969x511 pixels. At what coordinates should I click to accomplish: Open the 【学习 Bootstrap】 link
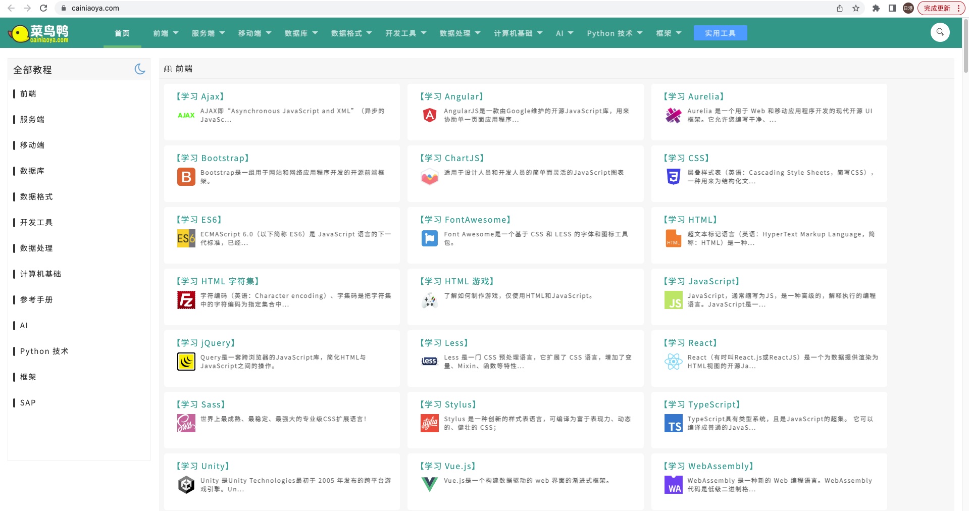pyautogui.click(x=213, y=158)
